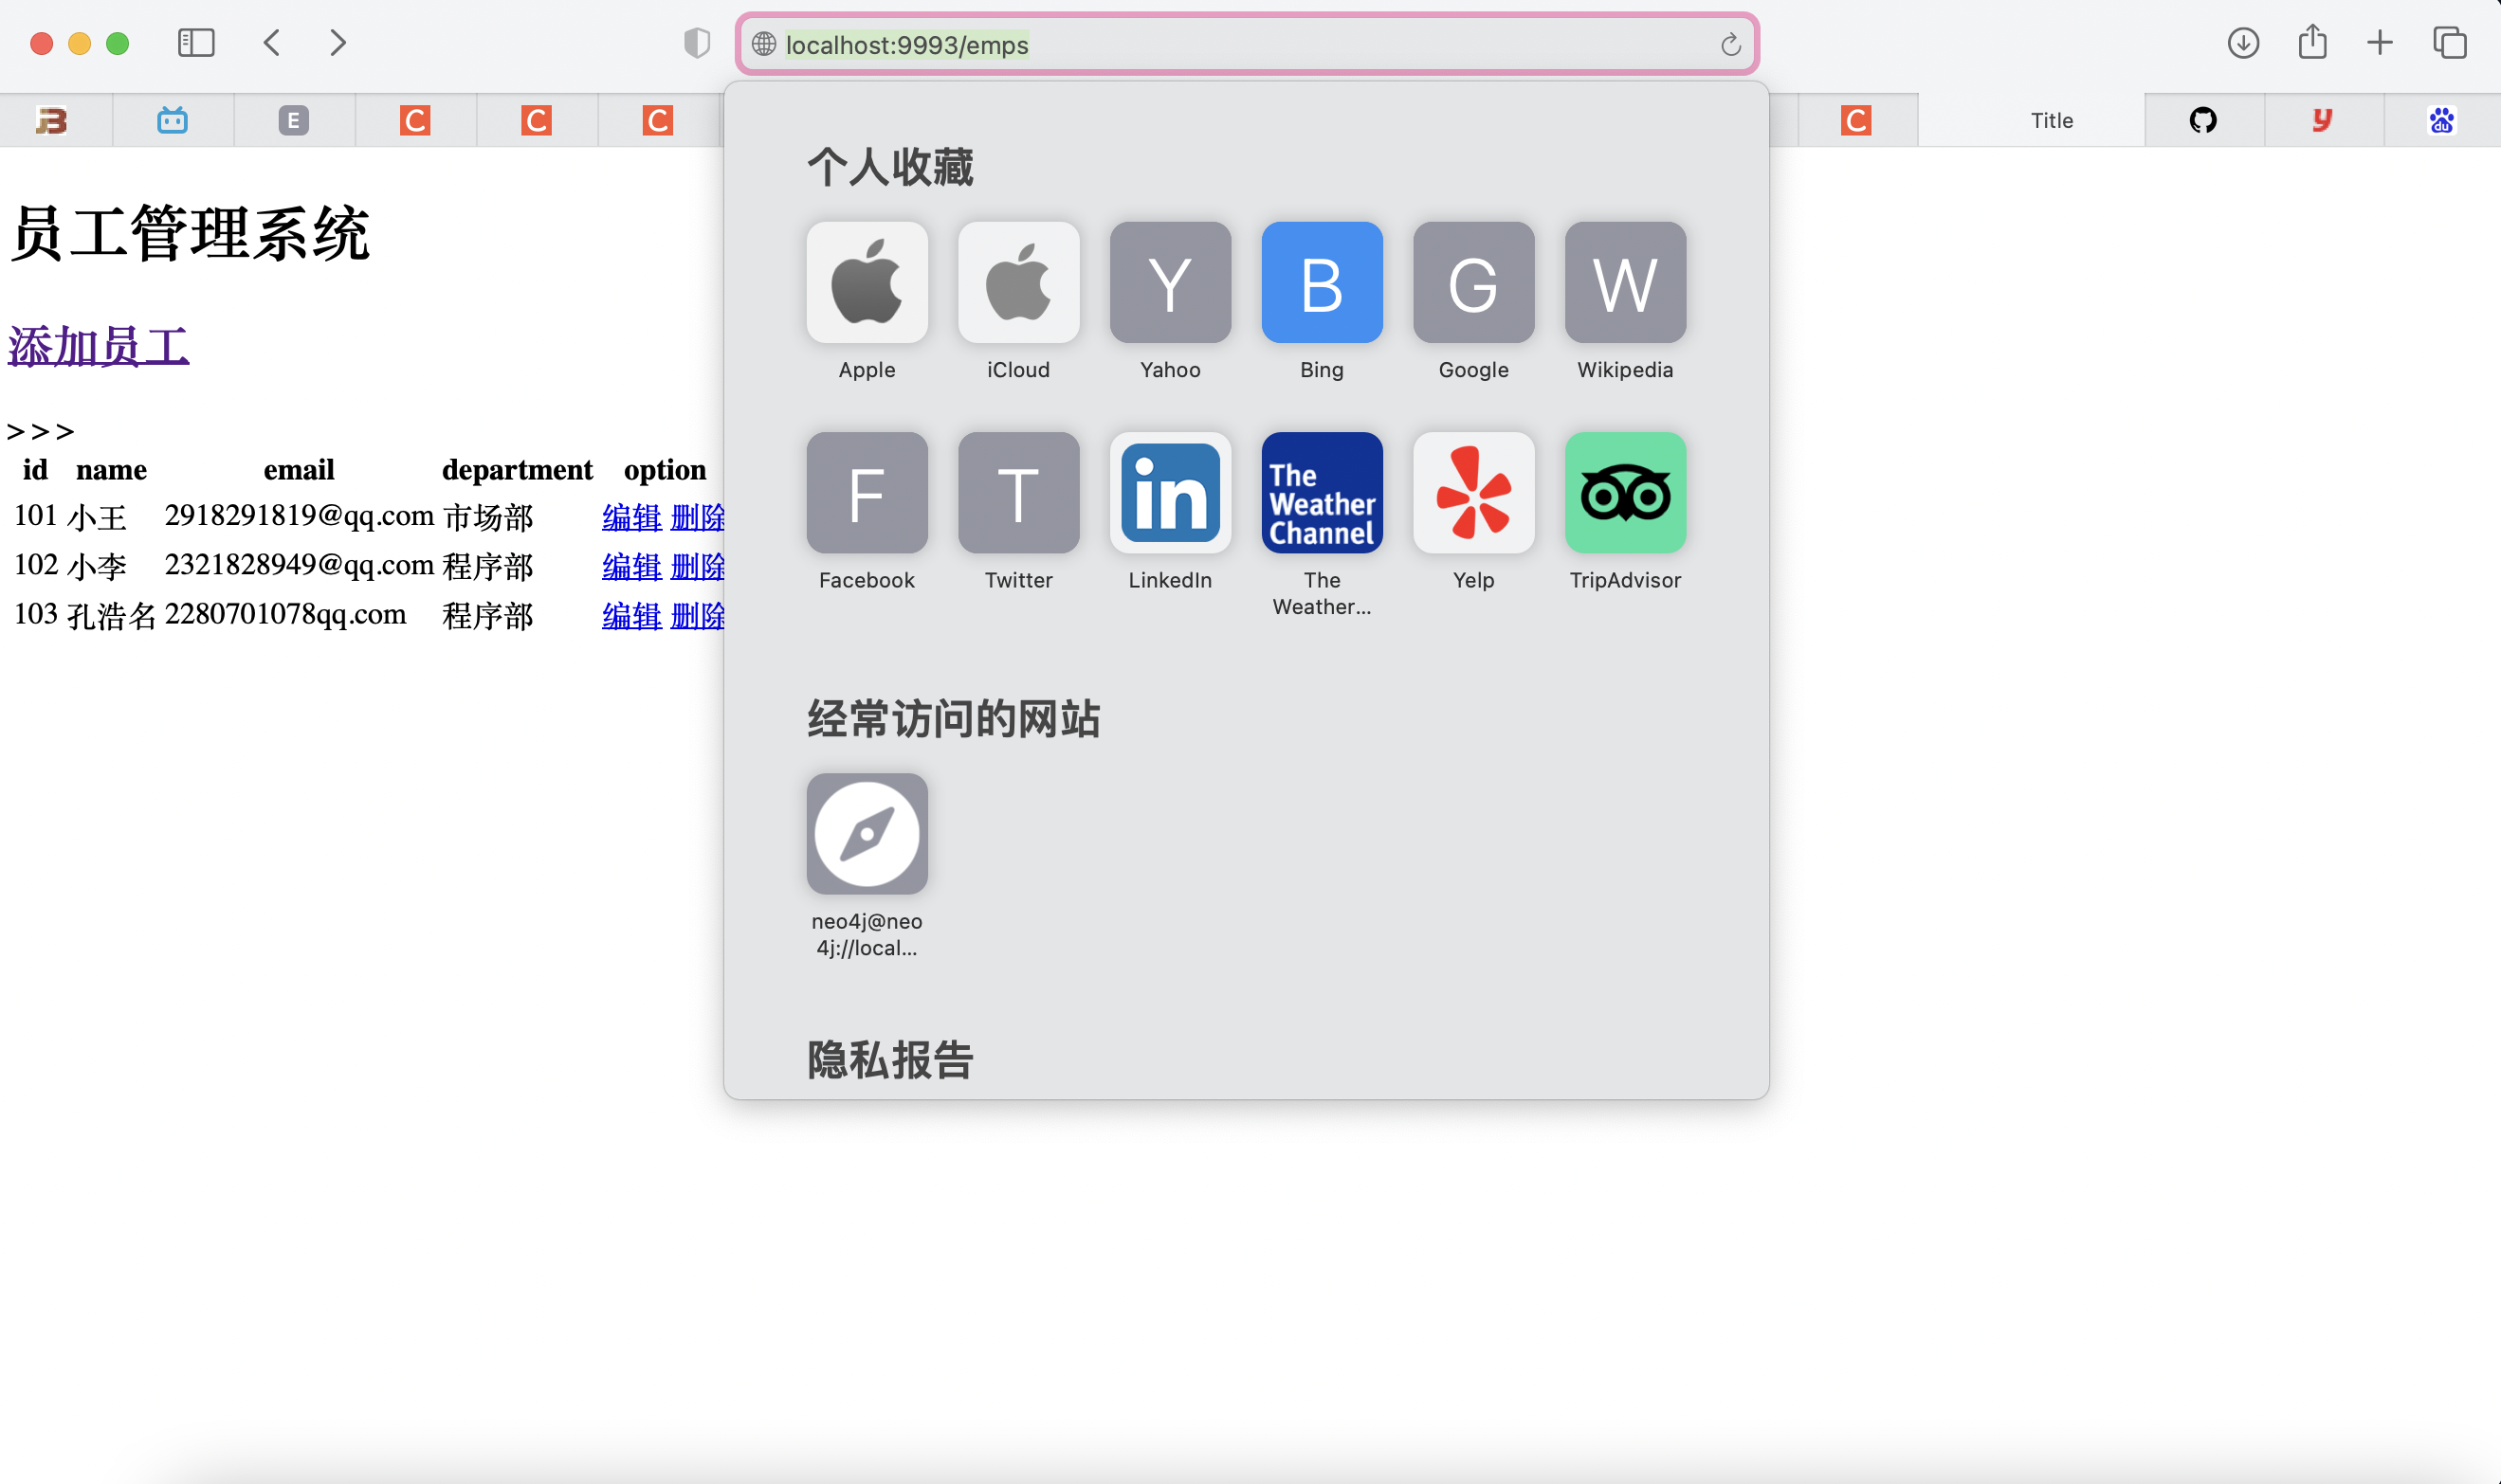This screenshot has width=2501, height=1484.
Task: Reload the page with refresh icon
Action: (1730, 45)
